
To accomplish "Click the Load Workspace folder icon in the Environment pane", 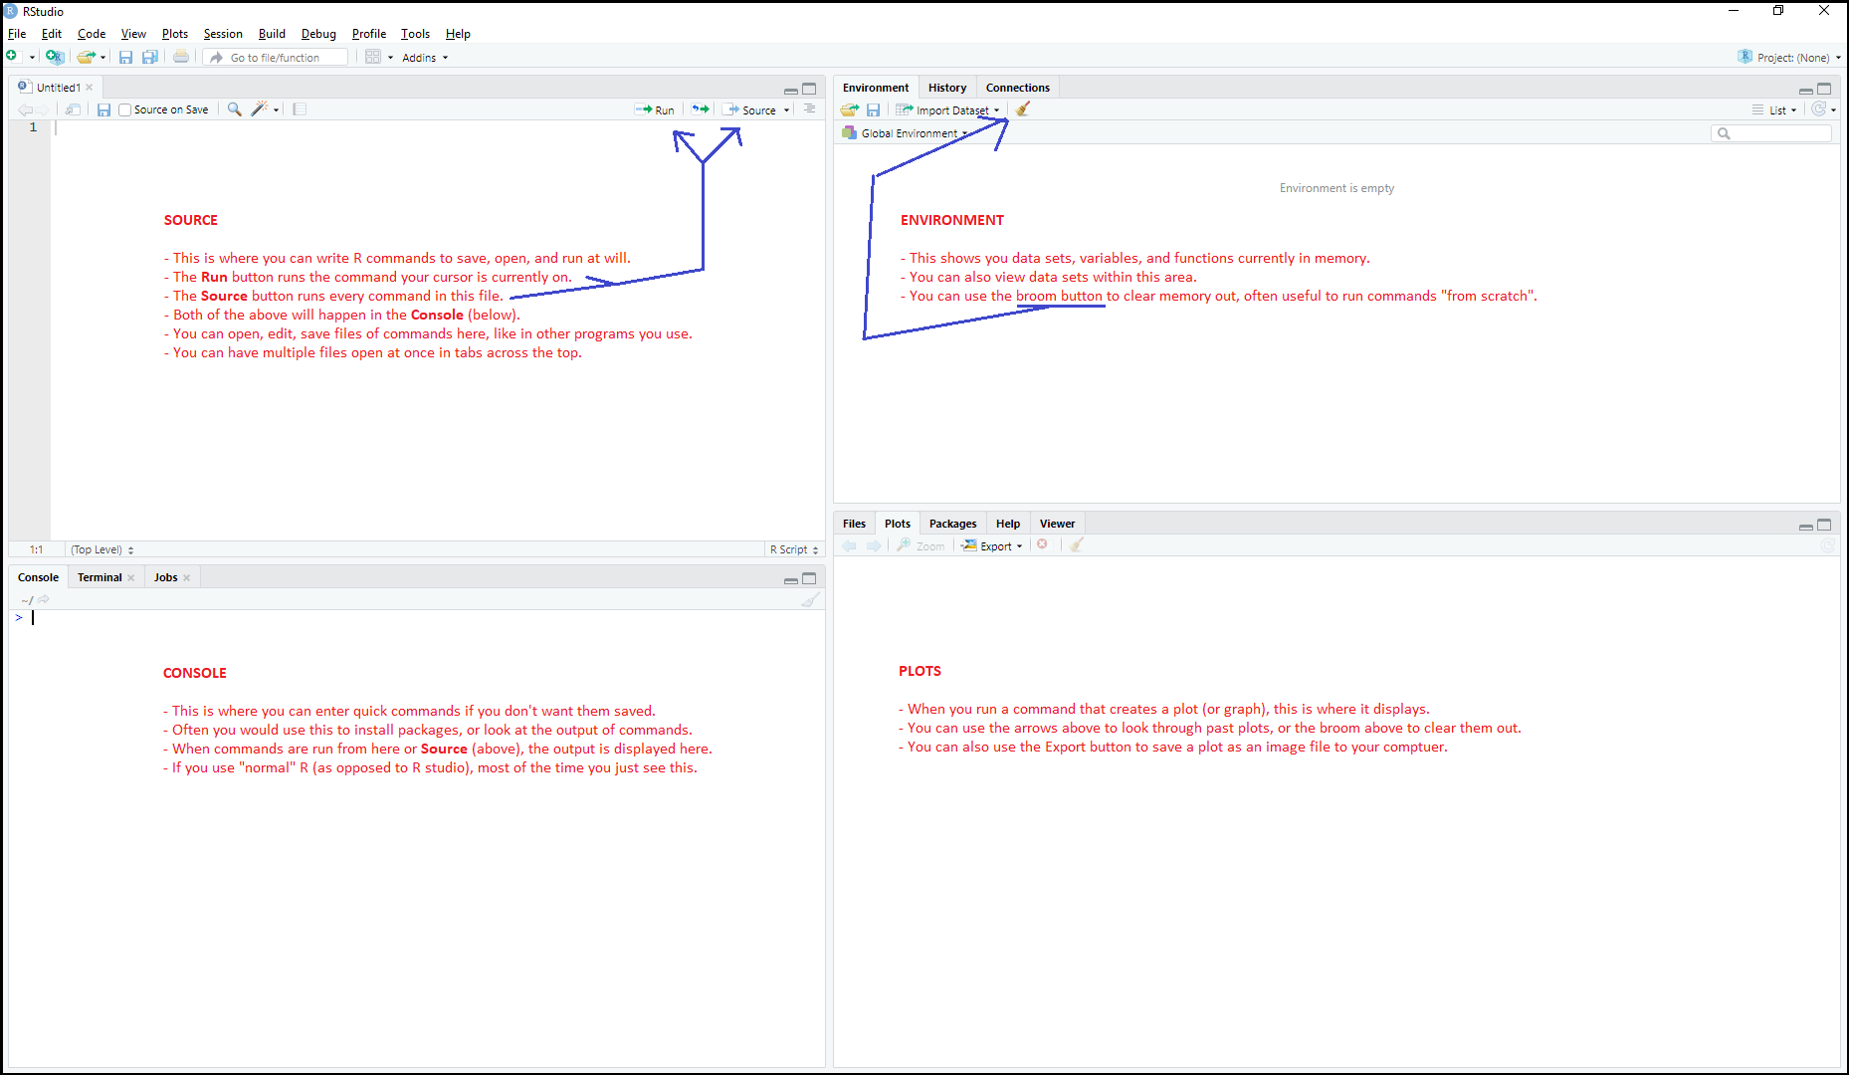I will click(x=849, y=109).
